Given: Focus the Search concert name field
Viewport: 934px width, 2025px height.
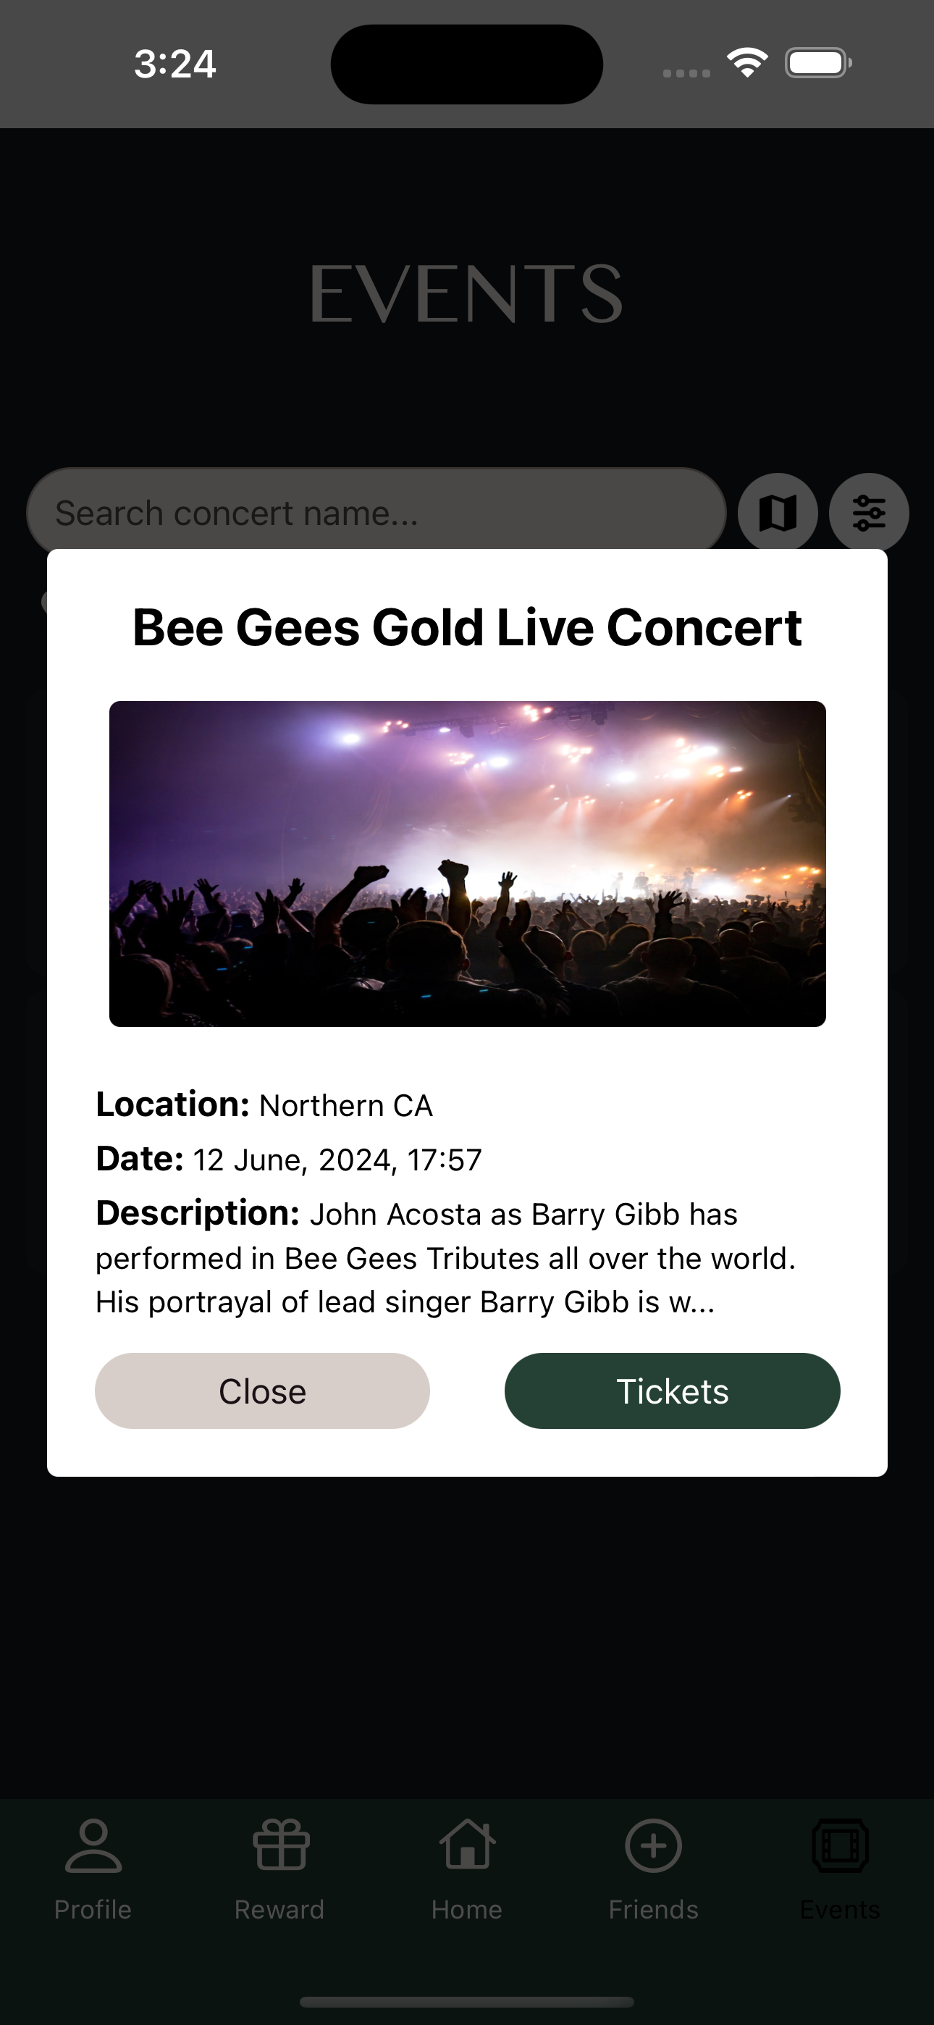Looking at the screenshot, I should click(x=376, y=513).
